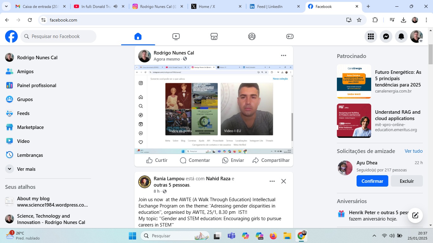This screenshot has width=433, height=243.
Task: Open Chrome downloads icon
Action: tap(403, 20)
